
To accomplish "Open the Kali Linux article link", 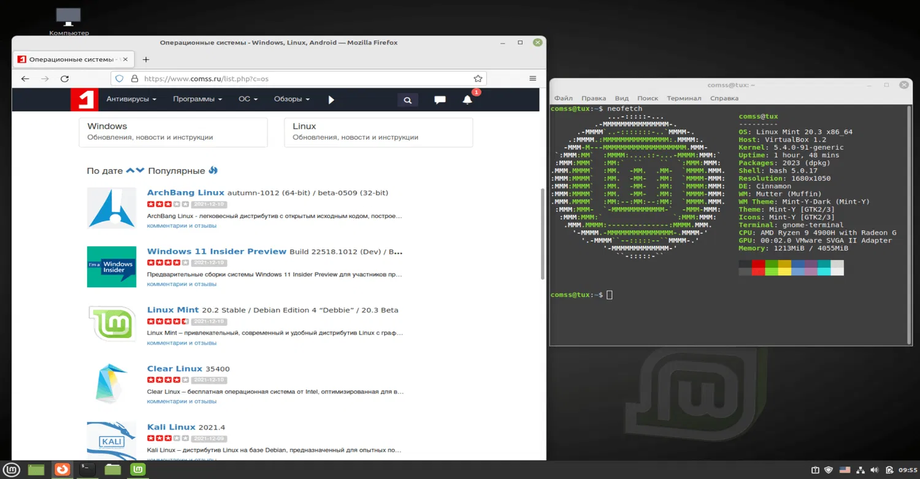I will pos(171,427).
